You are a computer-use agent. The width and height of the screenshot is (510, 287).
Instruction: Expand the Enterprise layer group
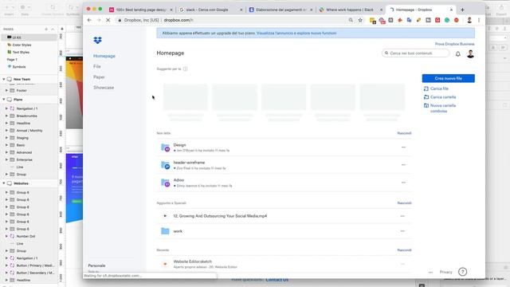pos(6,159)
